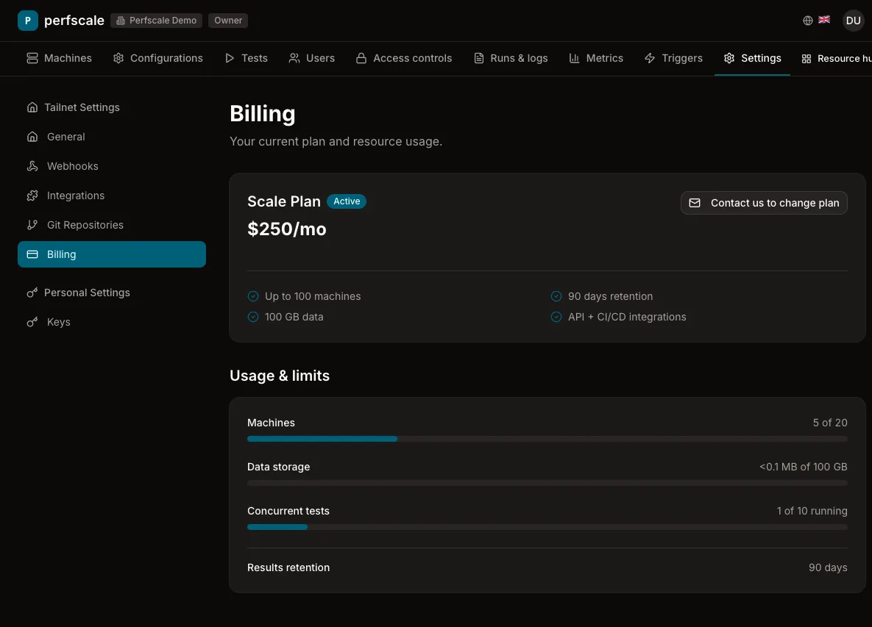
Task: Click the Perfscale Demo organization badge
Action: click(x=156, y=21)
